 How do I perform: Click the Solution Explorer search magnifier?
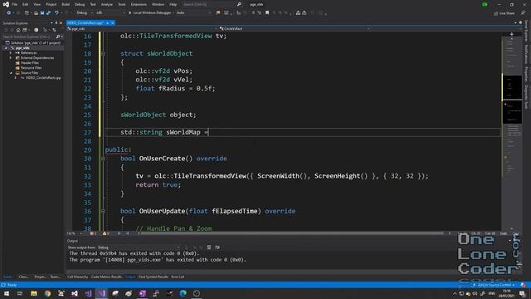tap(58, 37)
